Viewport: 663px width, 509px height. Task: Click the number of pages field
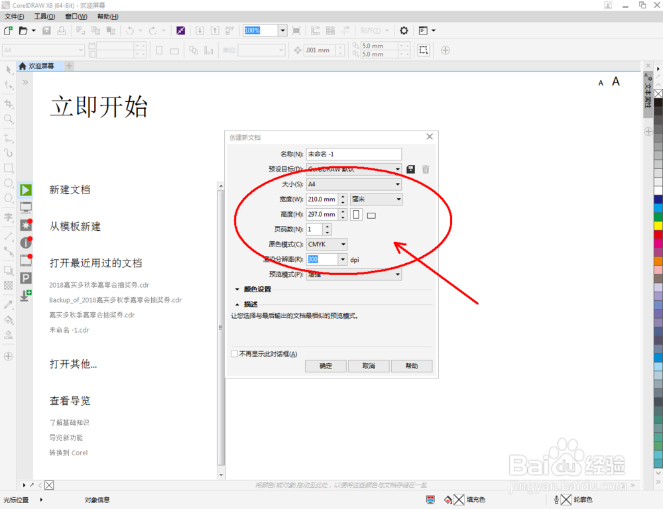pos(314,229)
